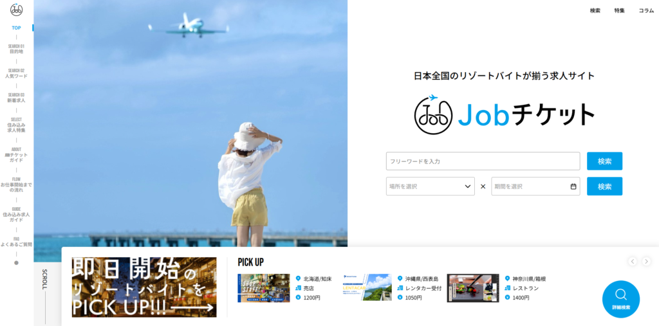The width and height of the screenshot is (659, 326).
Task: Click yen icon beside 1400円
Action: (507, 298)
